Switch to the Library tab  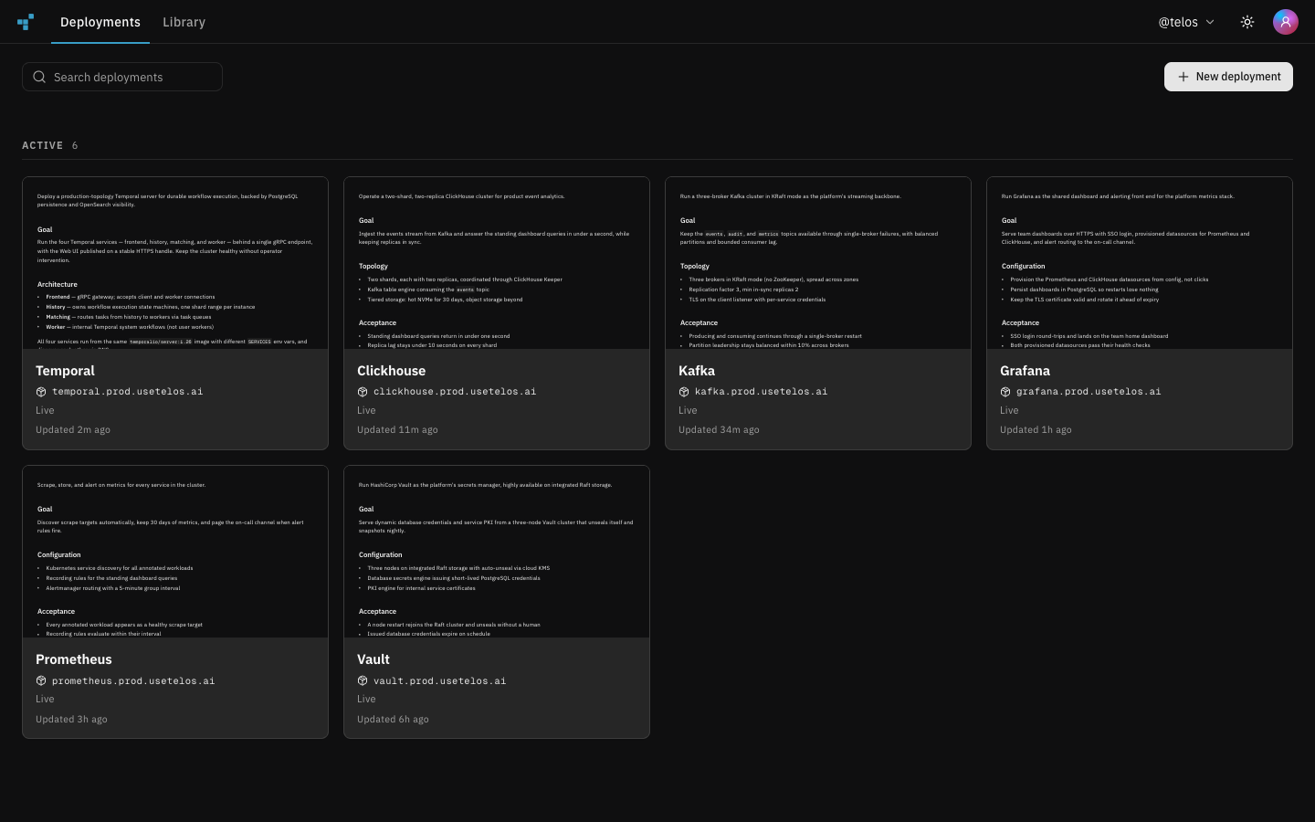pos(184,22)
